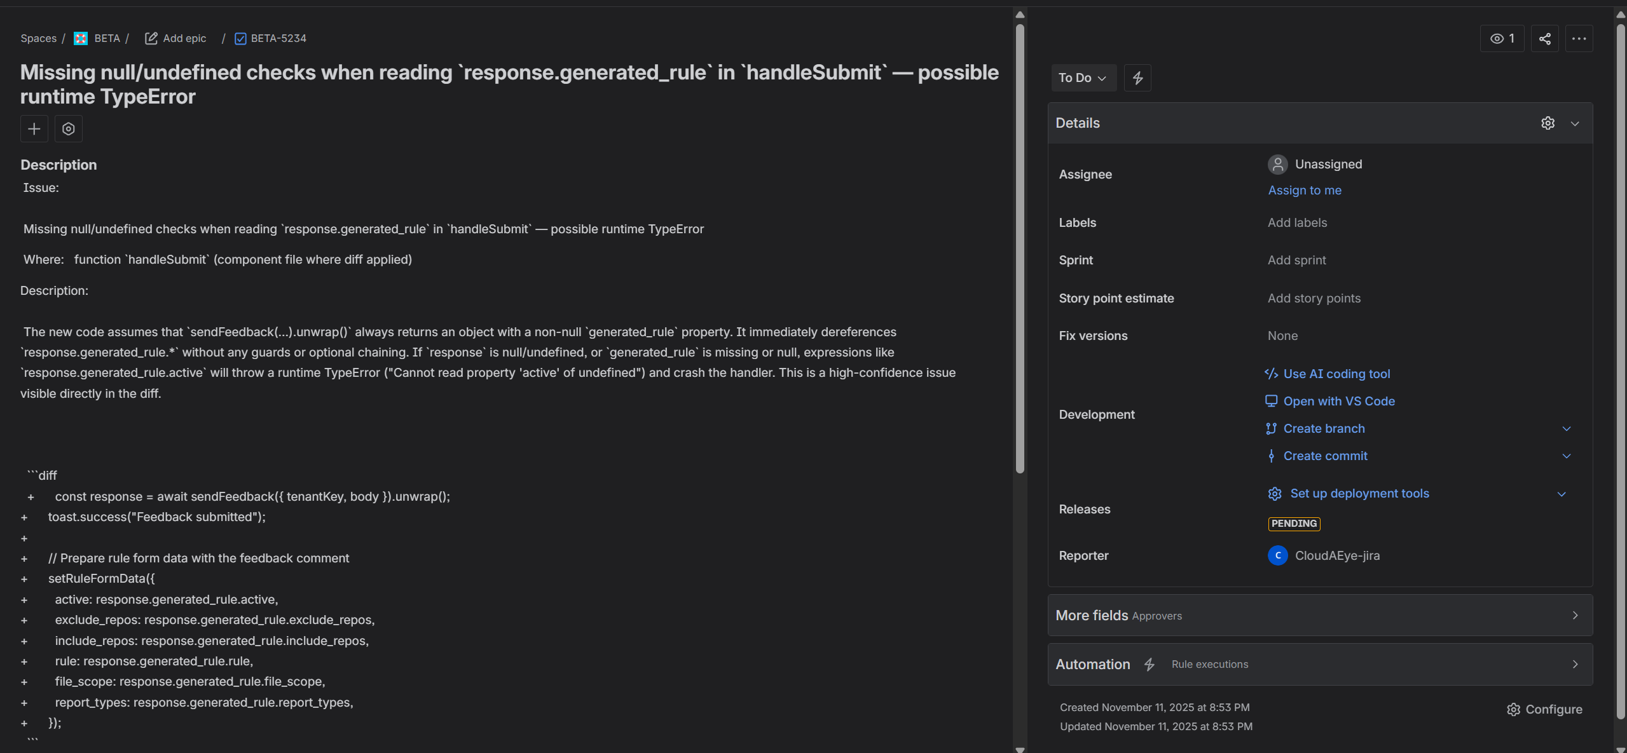
Task: Expand the Set up deployment tools chevron
Action: [1562, 494]
